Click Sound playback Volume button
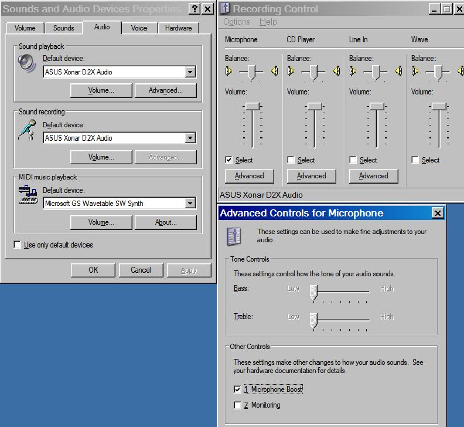This screenshot has width=464, height=427. click(x=101, y=90)
